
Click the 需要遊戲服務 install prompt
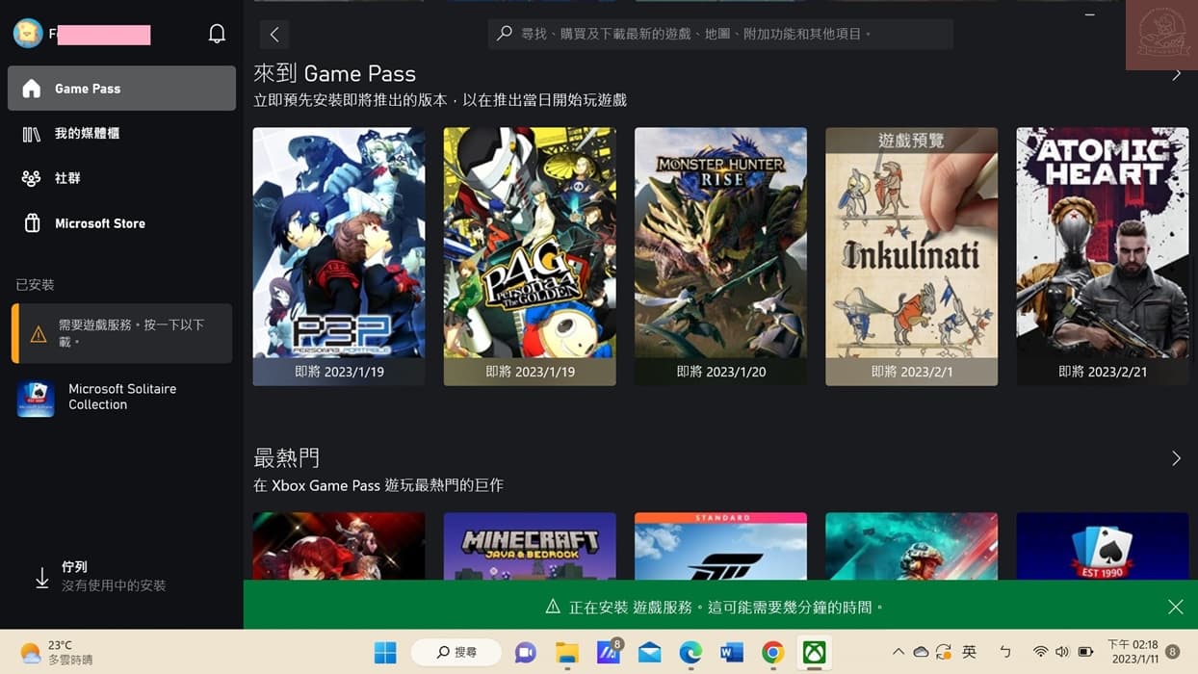coord(123,334)
